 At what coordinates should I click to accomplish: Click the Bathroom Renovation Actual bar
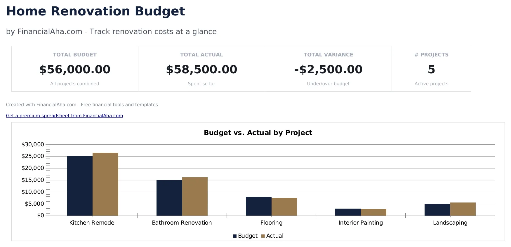click(194, 196)
